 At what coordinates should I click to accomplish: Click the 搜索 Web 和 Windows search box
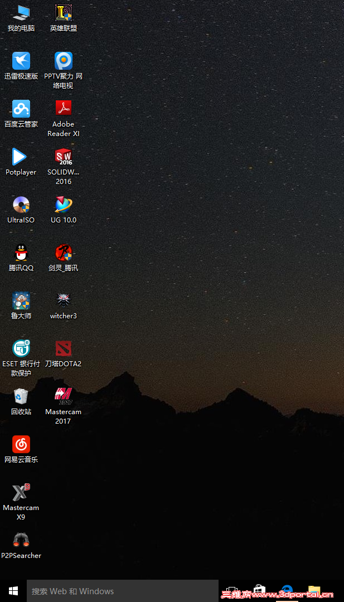click(x=123, y=591)
